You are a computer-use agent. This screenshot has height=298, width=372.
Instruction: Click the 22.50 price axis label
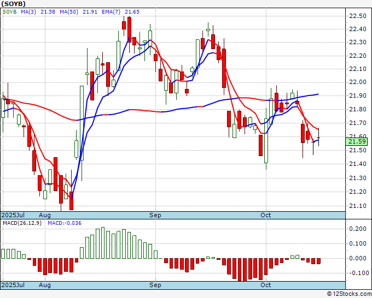(358, 16)
